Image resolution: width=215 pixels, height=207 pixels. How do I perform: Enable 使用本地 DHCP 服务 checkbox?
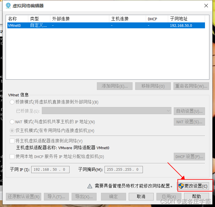coord(12,157)
